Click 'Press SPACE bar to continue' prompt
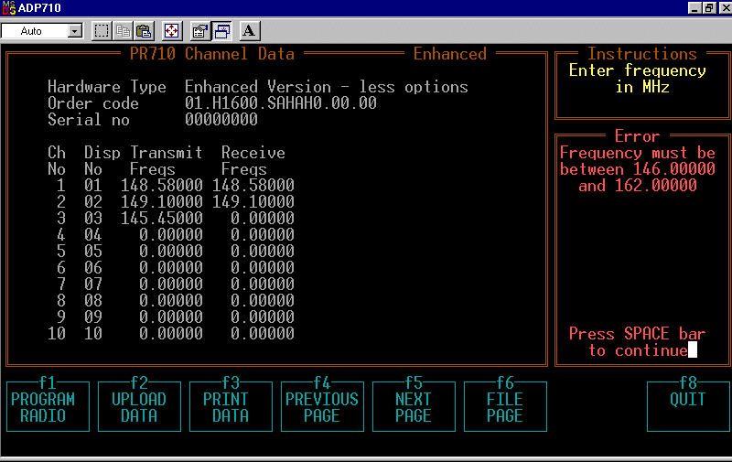The height and width of the screenshot is (462, 732). coord(638,342)
